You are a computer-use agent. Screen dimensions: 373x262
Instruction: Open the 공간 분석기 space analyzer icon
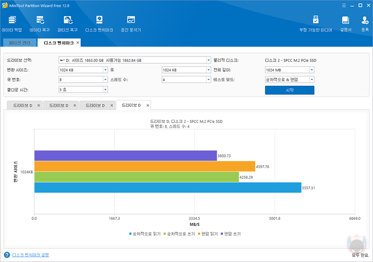click(x=131, y=24)
